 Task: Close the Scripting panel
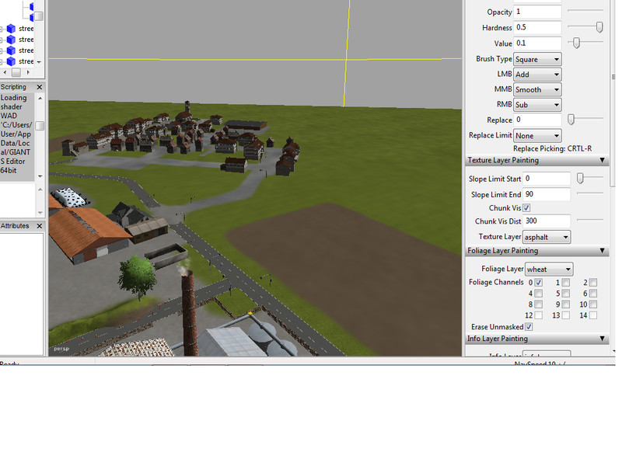[40, 87]
